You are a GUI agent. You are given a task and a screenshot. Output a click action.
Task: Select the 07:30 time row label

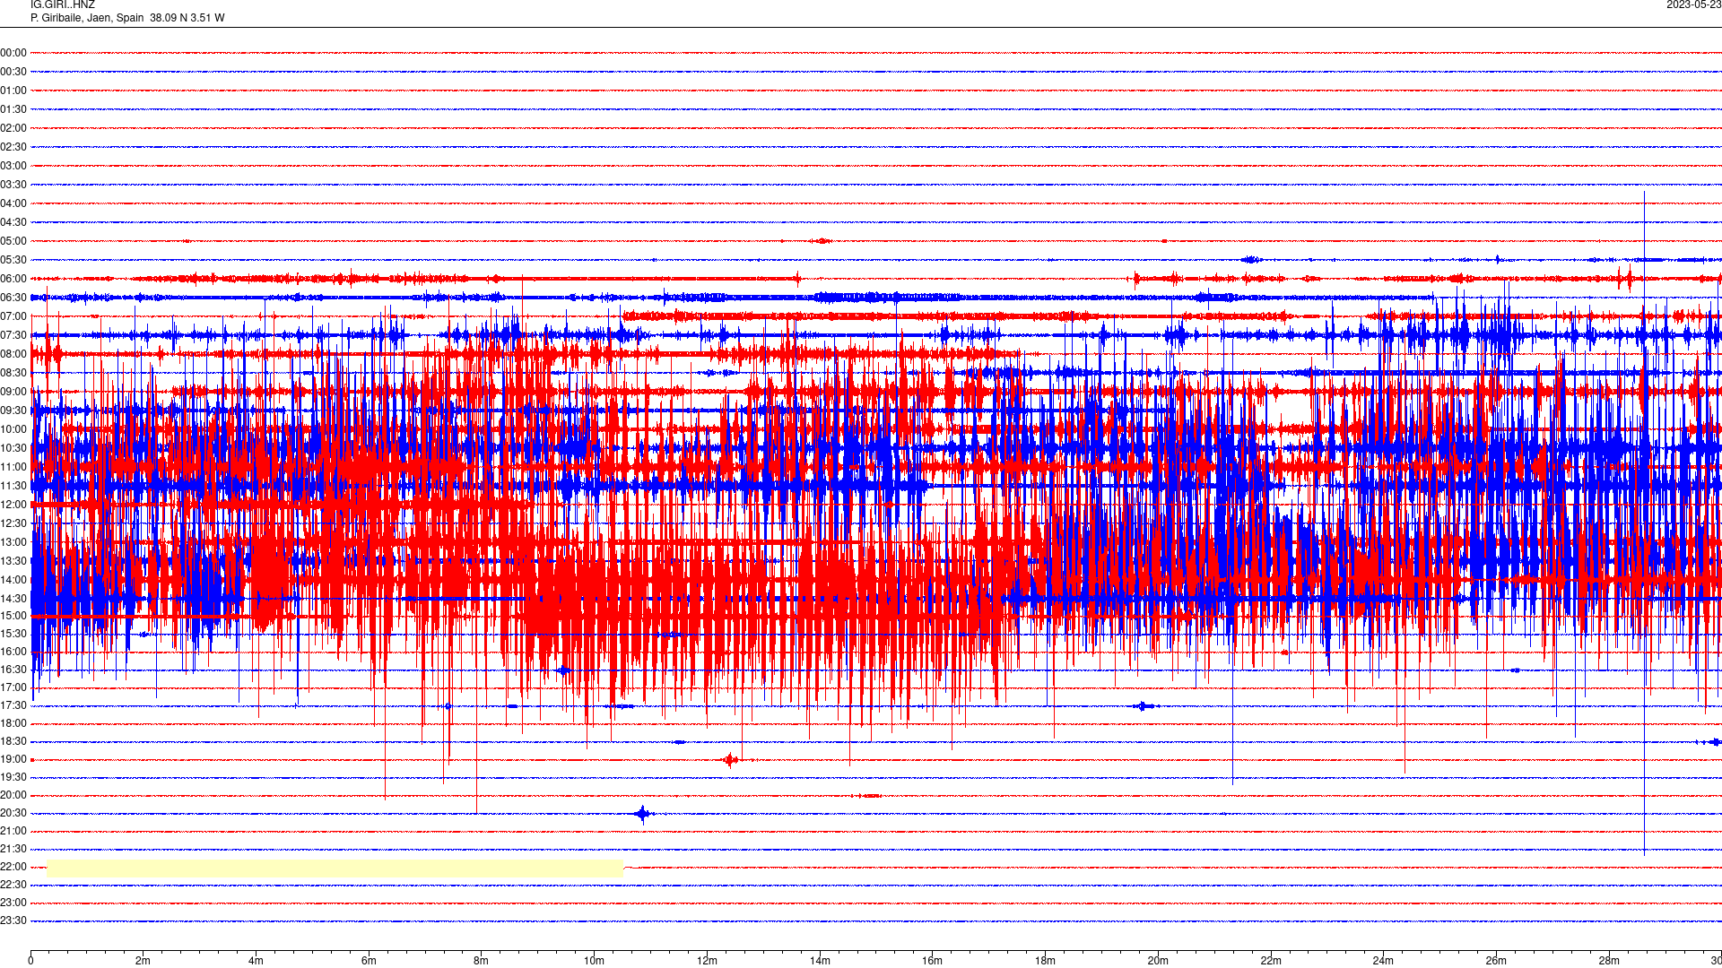[13, 335]
